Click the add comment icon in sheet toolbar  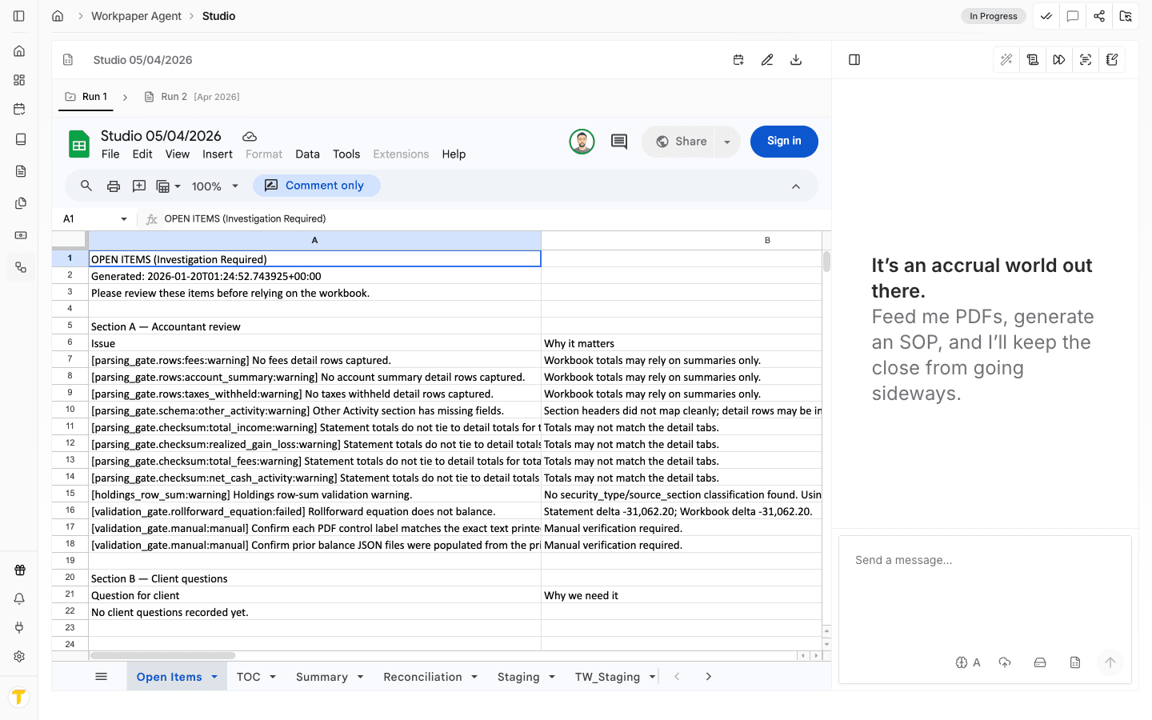tap(139, 186)
